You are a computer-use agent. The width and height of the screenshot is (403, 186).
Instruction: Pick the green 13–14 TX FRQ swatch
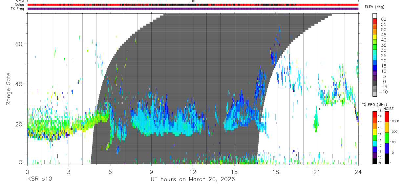pyautogui.click(x=375, y=138)
